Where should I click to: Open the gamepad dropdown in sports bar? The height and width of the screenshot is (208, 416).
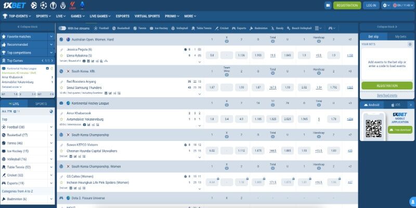coord(332,28)
